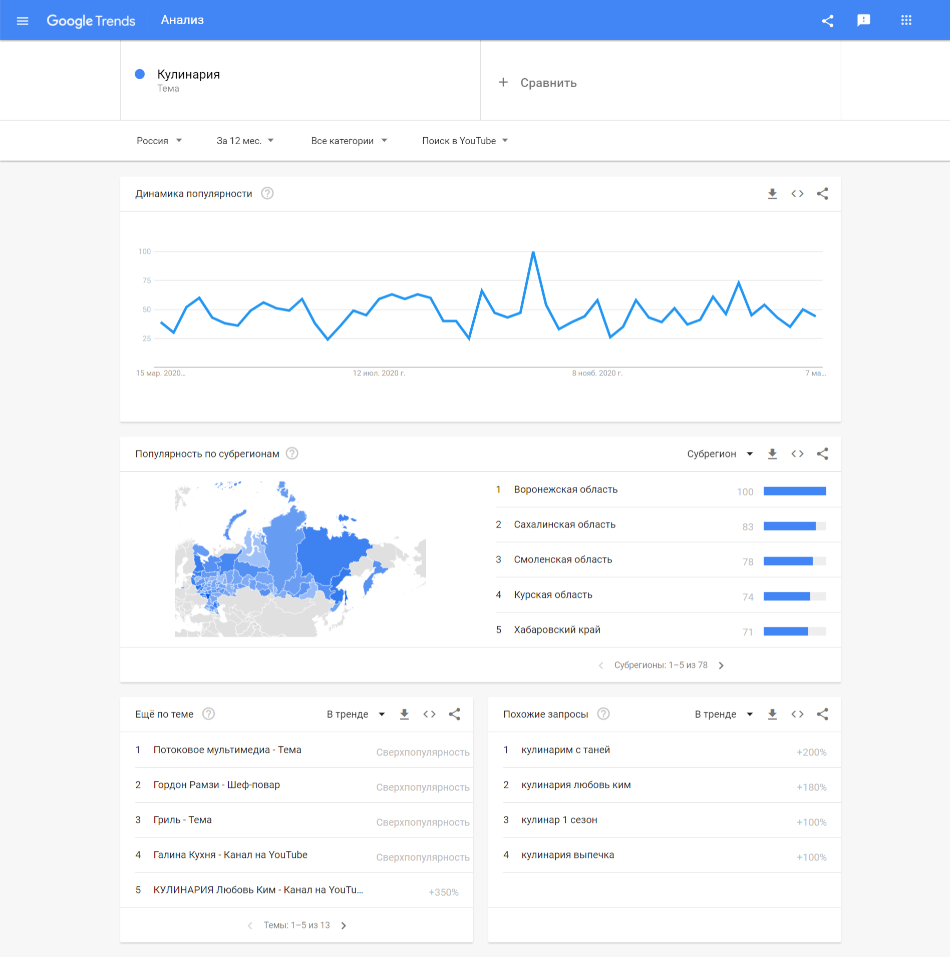Download the subregion popularity data
This screenshot has width=950, height=957.
pos(772,454)
